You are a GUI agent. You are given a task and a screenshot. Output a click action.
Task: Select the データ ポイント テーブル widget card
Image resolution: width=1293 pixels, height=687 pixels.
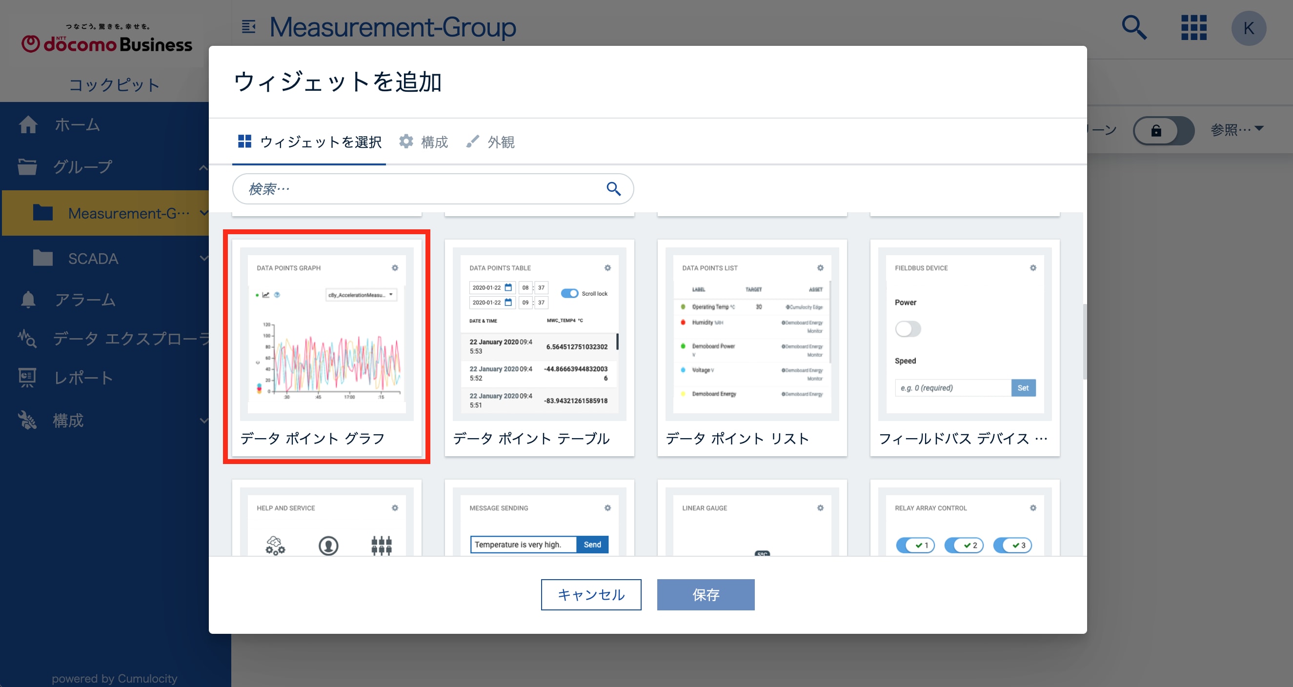[540, 347]
